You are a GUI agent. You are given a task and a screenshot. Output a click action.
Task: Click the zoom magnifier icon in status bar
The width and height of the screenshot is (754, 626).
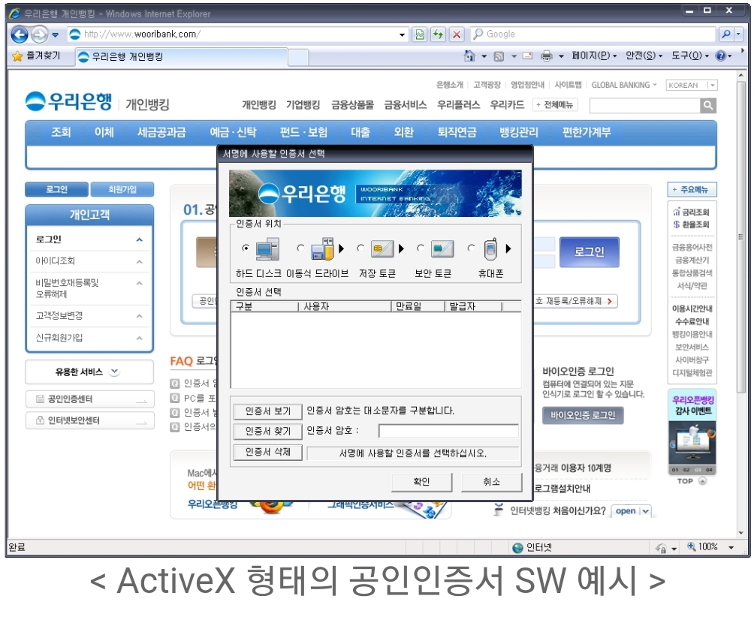click(x=692, y=546)
